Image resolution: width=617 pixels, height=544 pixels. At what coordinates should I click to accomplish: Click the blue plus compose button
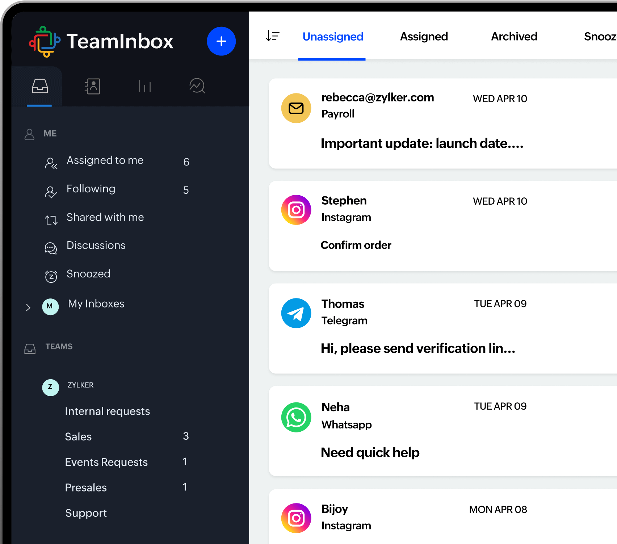[221, 41]
